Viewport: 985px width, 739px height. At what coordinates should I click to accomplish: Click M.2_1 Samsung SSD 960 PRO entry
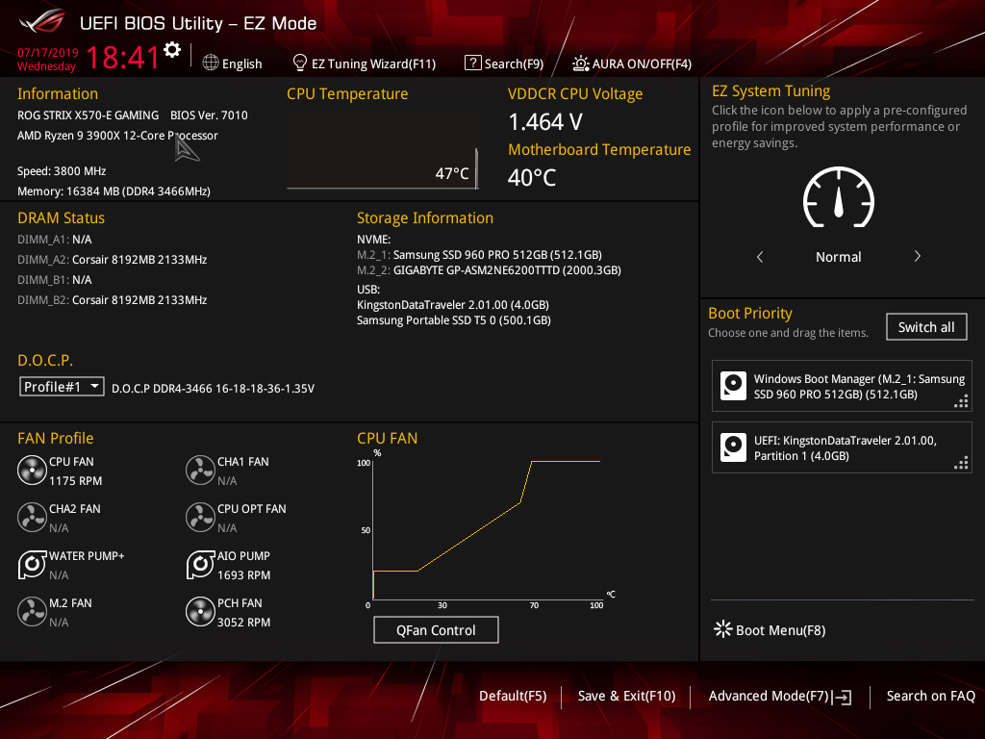tap(479, 254)
